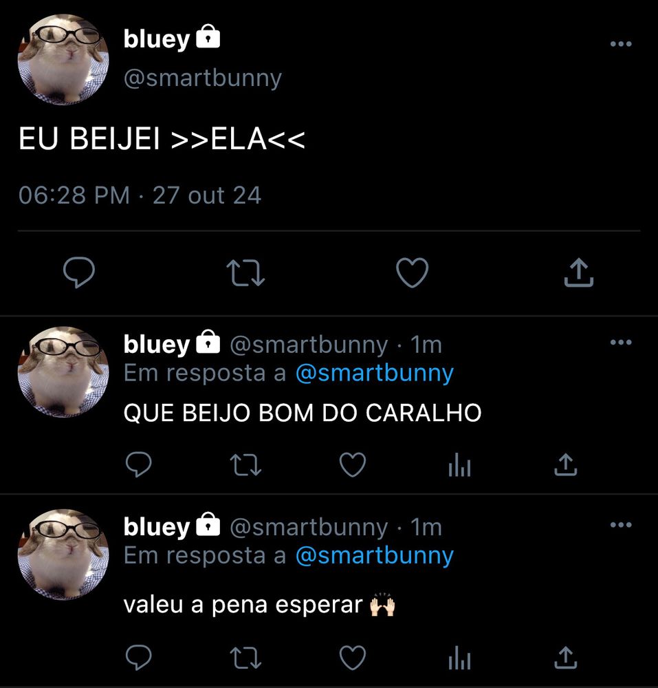Like the QUE BEIJO BOM reply

(x=353, y=464)
